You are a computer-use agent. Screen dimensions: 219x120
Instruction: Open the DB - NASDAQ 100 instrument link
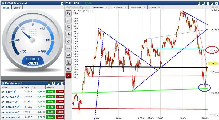click(11, 117)
